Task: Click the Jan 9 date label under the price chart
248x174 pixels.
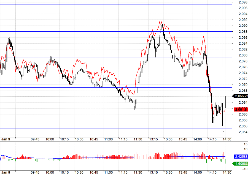Action: point(6,139)
